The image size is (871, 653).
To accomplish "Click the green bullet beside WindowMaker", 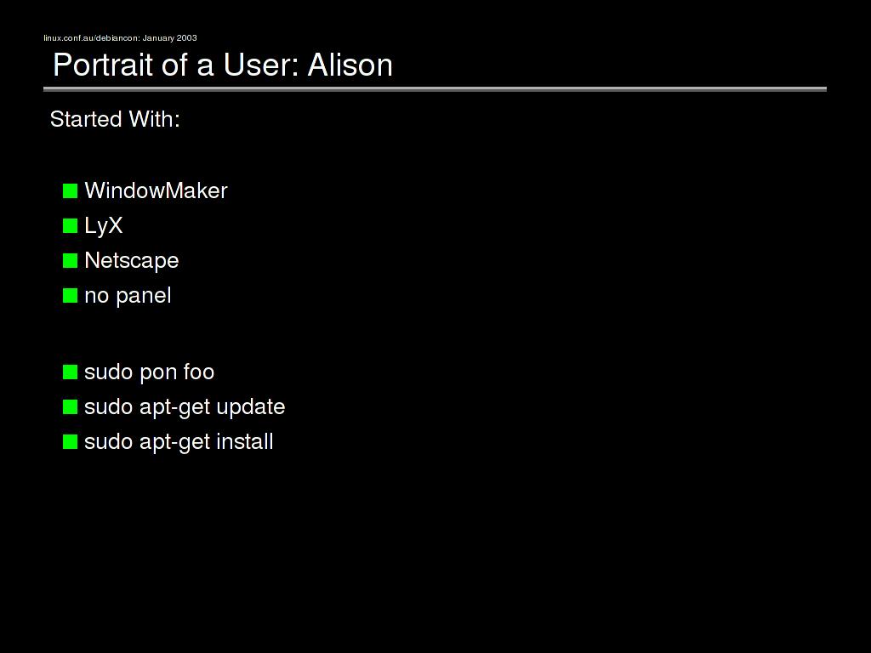I will [x=70, y=190].
